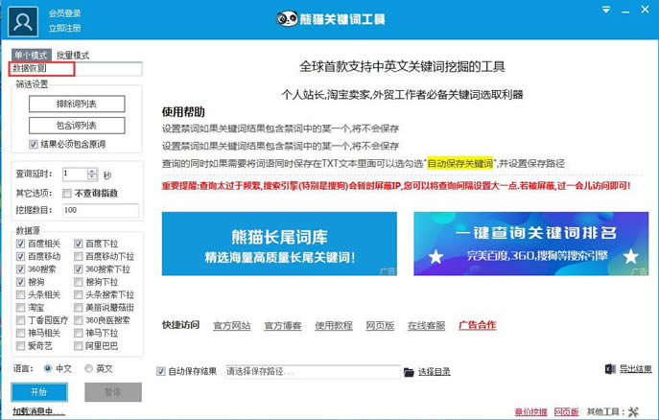Click the 熊猫长尾词库 ad banner
The width and height of the screenshot is (659, 420).
(x=279, y=245)
